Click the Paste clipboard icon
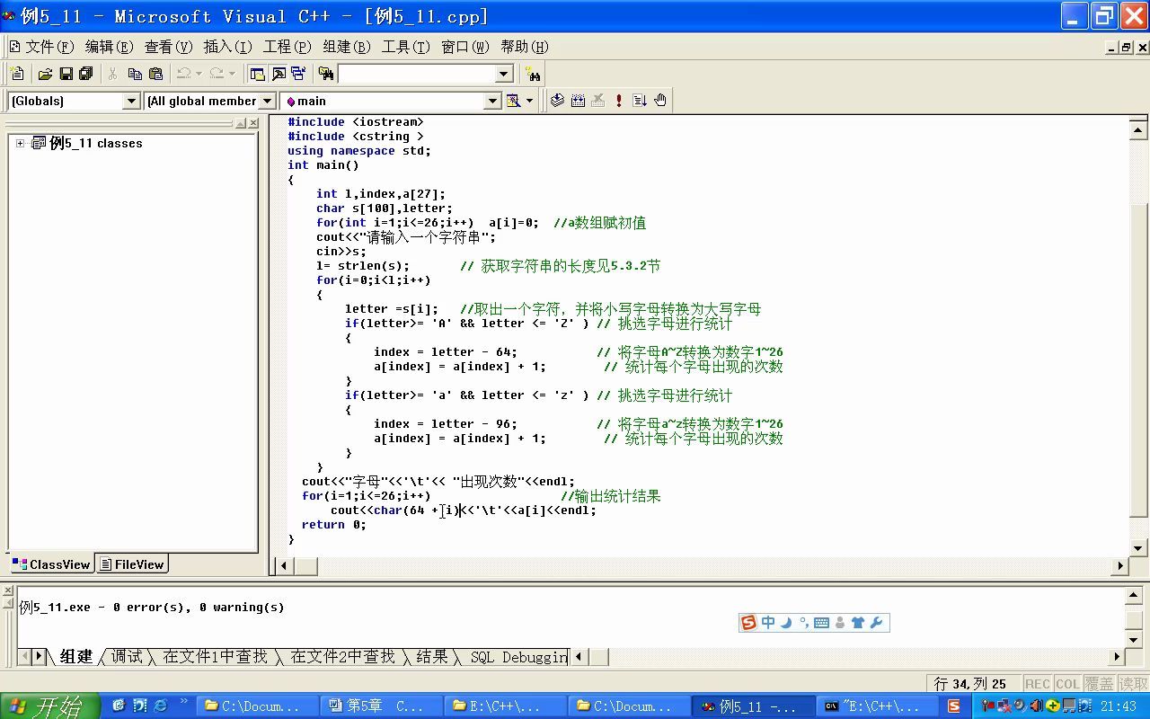The height and width of the screenshot is (719, 1150). (x=156, y=74)
